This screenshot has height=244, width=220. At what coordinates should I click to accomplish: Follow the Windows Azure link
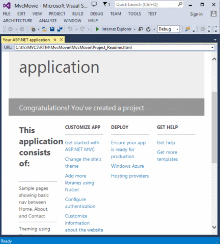(x=127, y=166)
